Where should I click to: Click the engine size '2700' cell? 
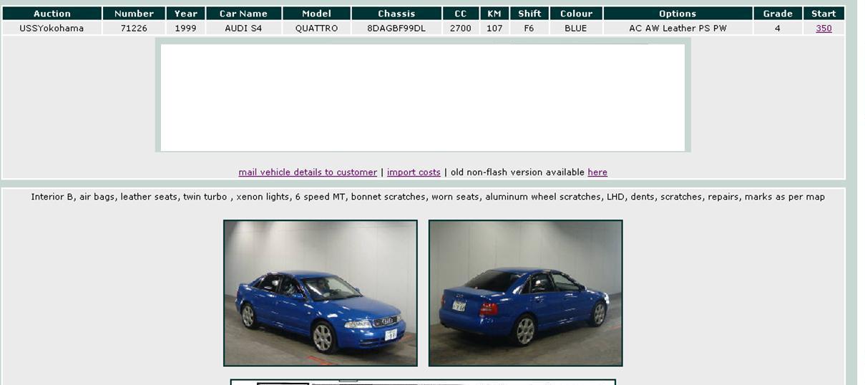pyautogui.click(x=461, y=29)
